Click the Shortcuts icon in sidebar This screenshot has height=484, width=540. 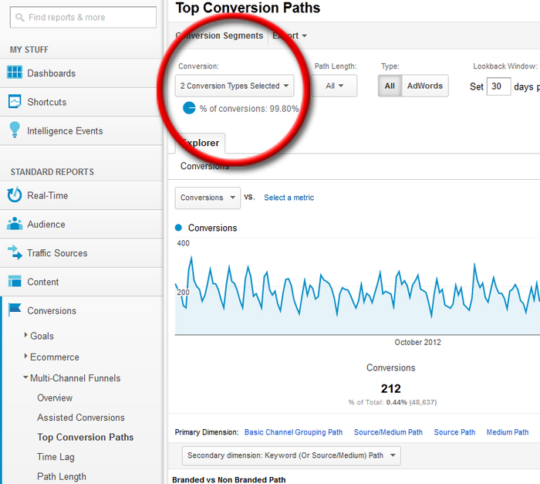click(x=15, y=102)
